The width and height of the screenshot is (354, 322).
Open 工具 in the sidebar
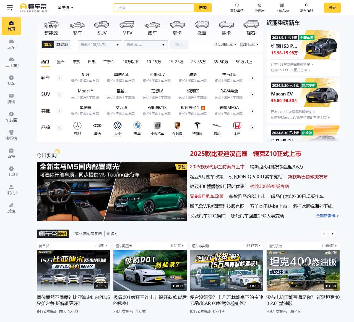[x=11, y=172]
